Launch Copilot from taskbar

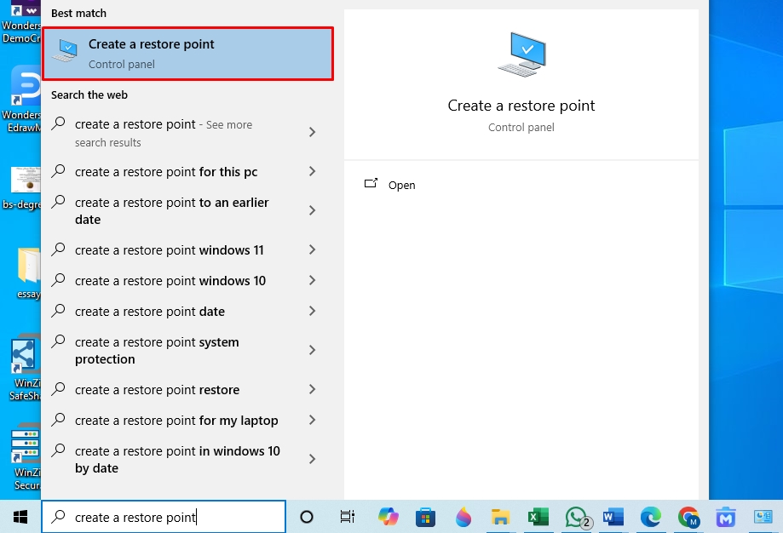[388, 517]
